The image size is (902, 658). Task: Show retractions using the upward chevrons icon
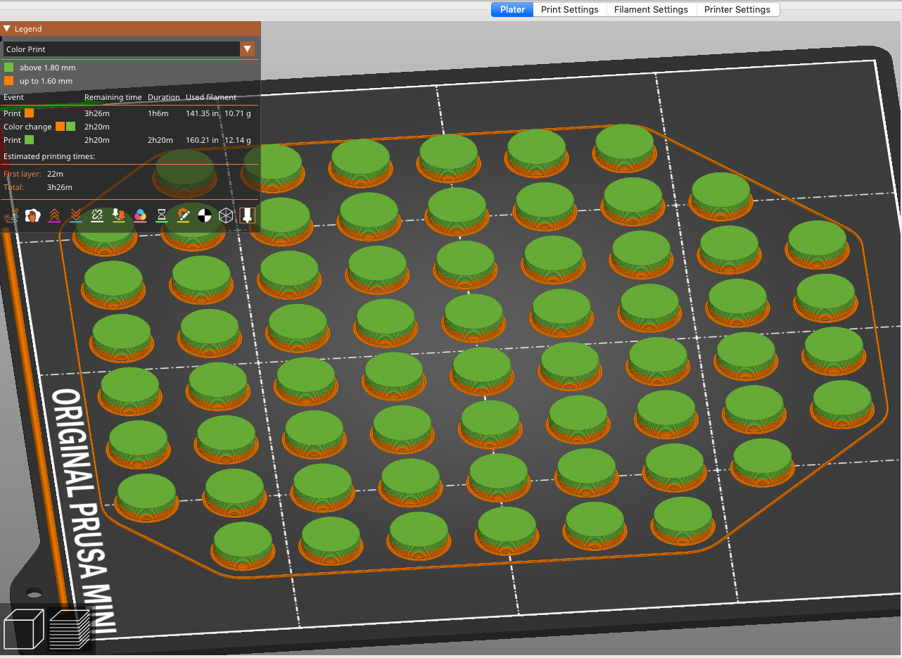coord(54,216)
